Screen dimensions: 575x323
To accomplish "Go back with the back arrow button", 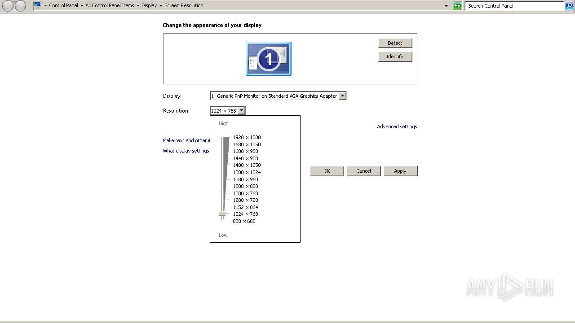I will [8, 6].
